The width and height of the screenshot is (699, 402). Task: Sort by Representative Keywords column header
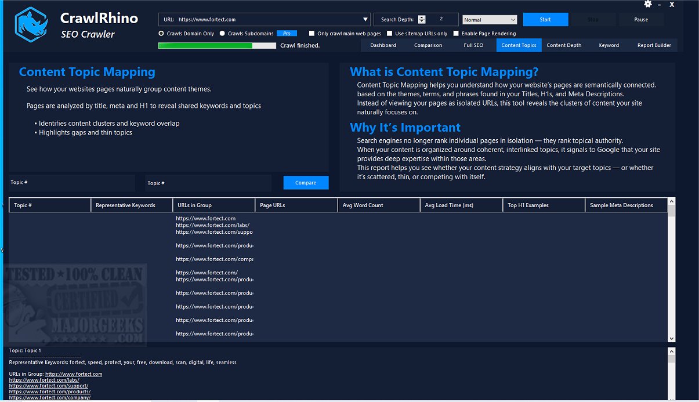[x=132, y=205]
